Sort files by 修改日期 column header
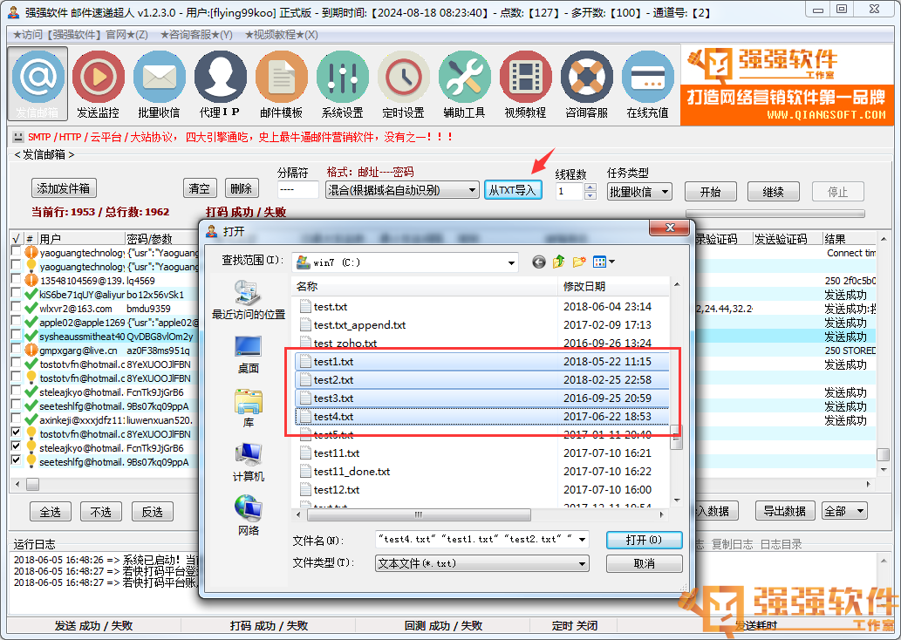 tap(613, 287)
